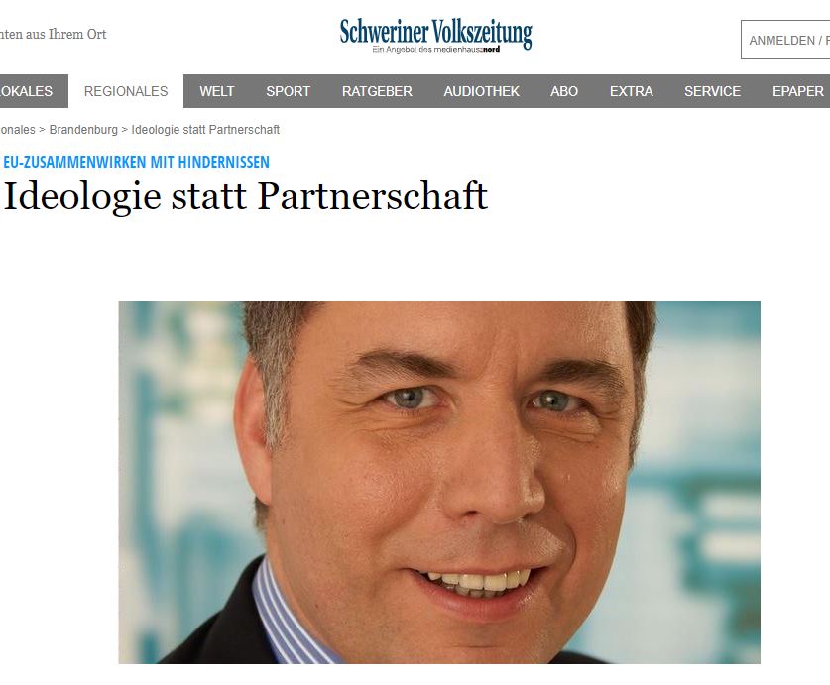Click the medienhaus nord tagline
The width and height of the screenshot is (830, 685).
(x=436, y=50)
